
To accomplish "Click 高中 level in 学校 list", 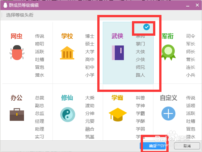I will 90,59.
